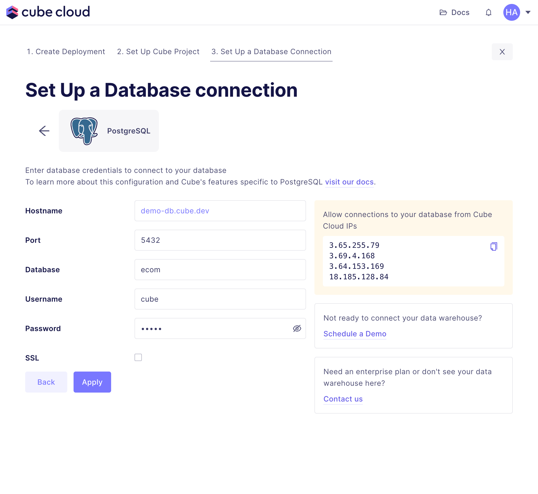Focus the Hostname input field
This screenshot has width=538, height=494.
click(220, 211)
